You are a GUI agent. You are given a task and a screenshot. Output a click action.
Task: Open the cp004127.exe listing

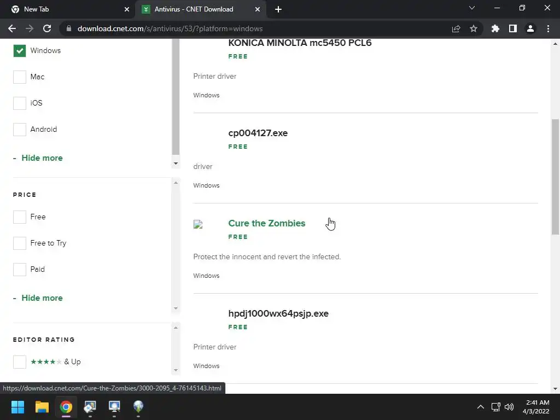tap(258, 133)
